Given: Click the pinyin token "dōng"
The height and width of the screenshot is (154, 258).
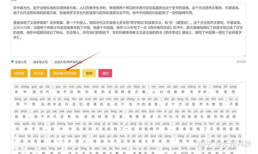Looking at the screenshot, I should (x=31, y=148).
